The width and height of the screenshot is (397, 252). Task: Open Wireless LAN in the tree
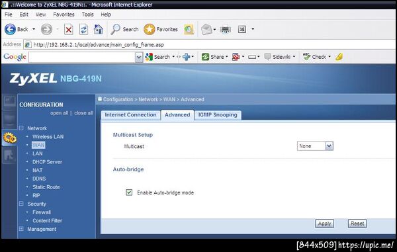pos(48,137)
